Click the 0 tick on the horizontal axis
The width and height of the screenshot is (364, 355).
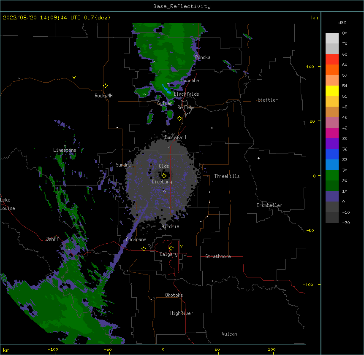[x=163, y=349]
